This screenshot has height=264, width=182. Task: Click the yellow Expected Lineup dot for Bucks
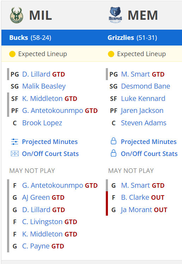coord(12,54)
